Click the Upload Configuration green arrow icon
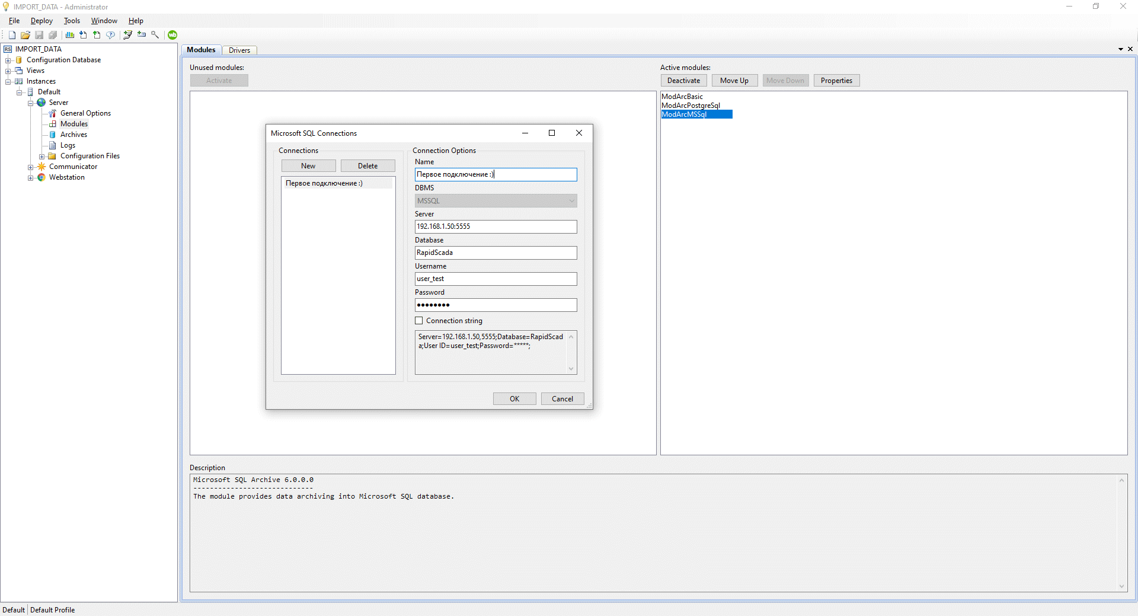The width and height of the screenshot is (1138, 616). [97, 35]
